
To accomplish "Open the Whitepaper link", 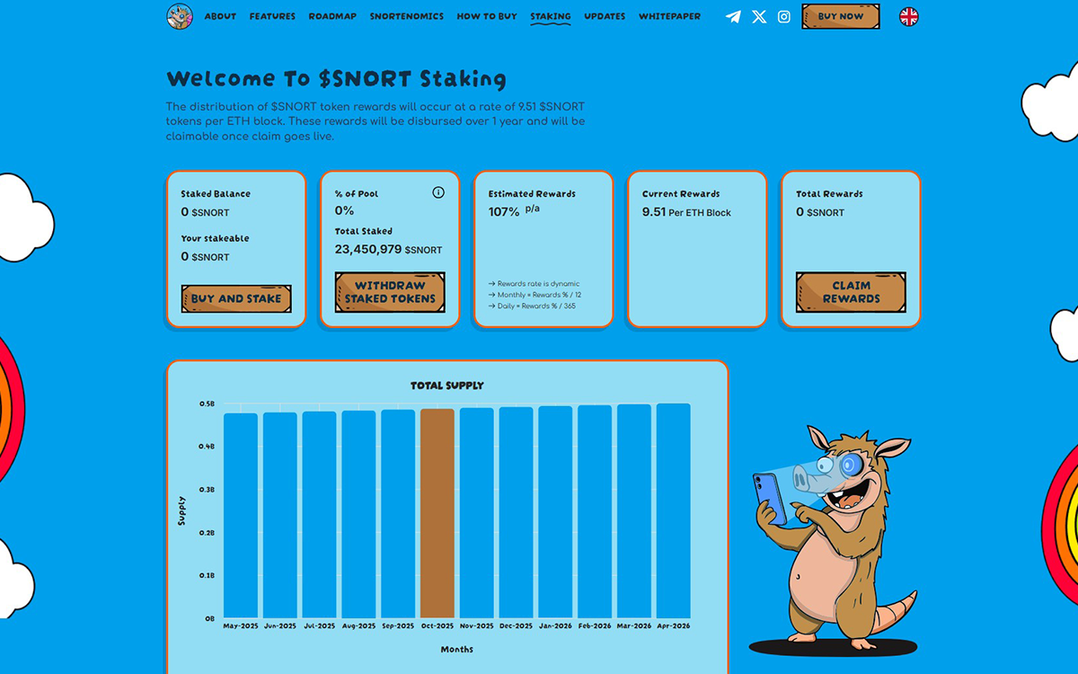I will point(669,16).
